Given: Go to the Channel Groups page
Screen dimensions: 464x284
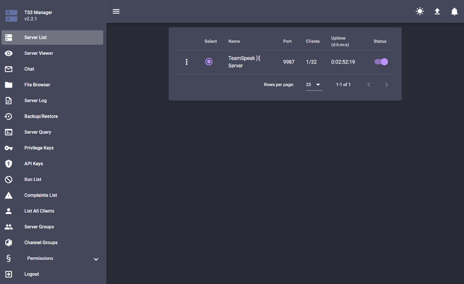Looking at the screenshot, I should coord(41,243).
